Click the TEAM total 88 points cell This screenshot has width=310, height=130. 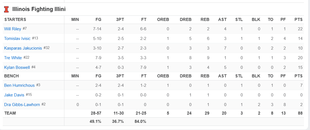click(x=300, y=113)
